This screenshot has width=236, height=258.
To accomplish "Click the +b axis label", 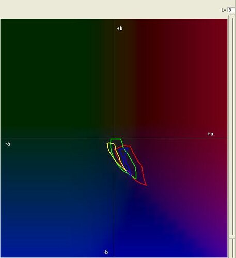I will pyautogui.click(x=120, y=28).
